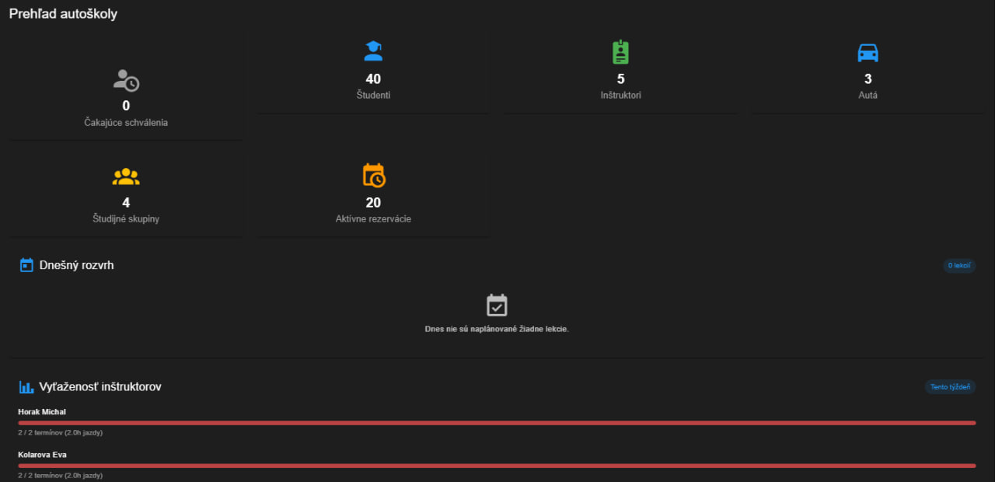Click the terms summary under Horak Michal
995x482 pixels.
point(61,432)
